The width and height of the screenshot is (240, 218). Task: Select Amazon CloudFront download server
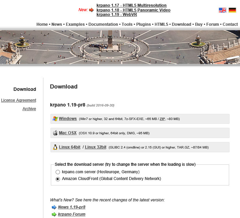point(58,179)
